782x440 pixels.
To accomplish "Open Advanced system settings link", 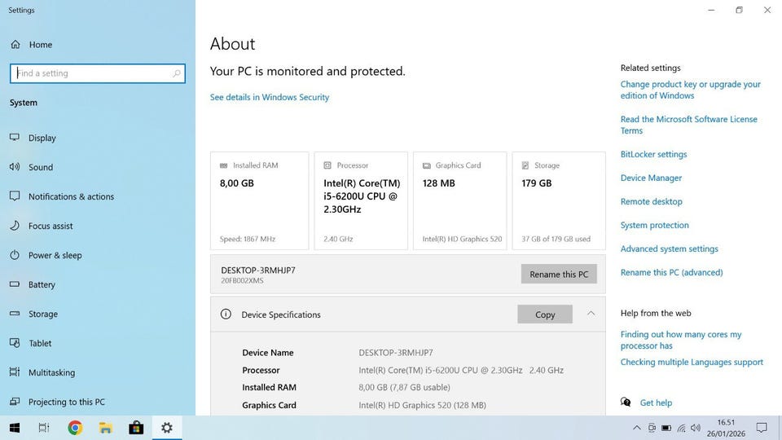I will coord(670,249).
